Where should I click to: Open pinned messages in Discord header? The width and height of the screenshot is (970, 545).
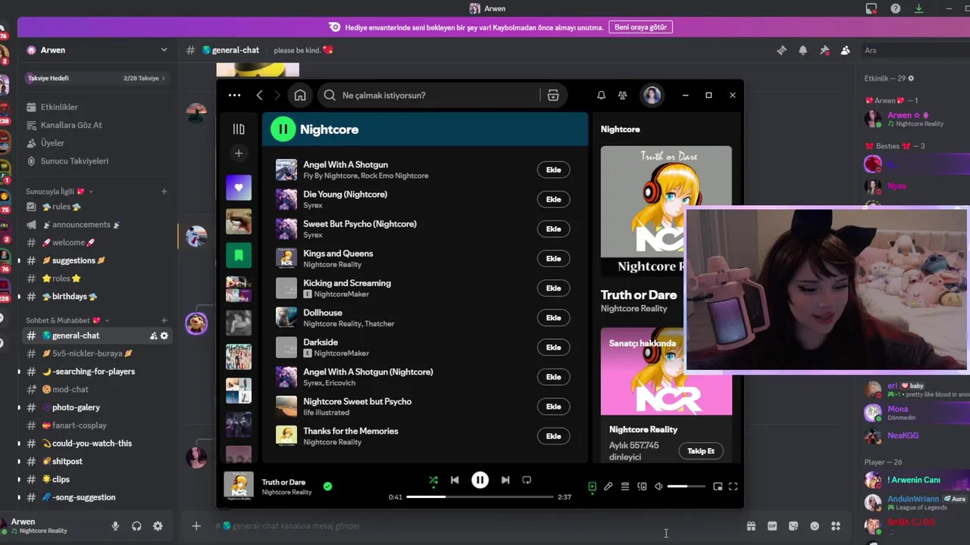click(x=824, y=50)
